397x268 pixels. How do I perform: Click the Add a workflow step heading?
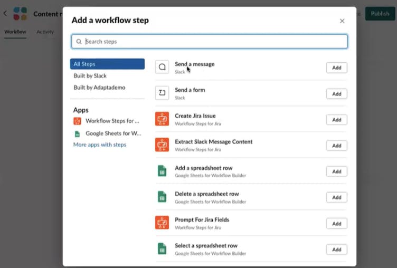[x=110, y=20]
